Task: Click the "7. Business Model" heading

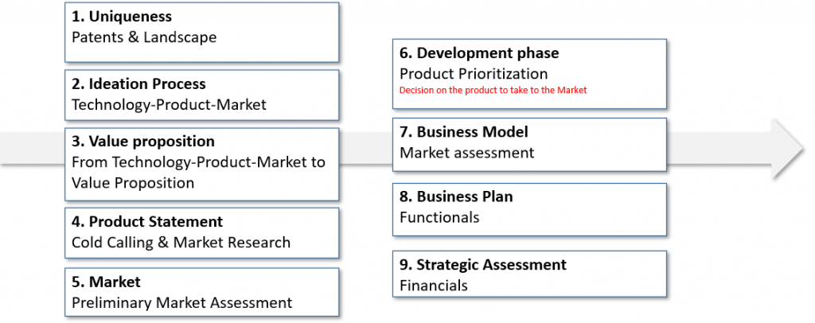Action: tap(464, 132)
